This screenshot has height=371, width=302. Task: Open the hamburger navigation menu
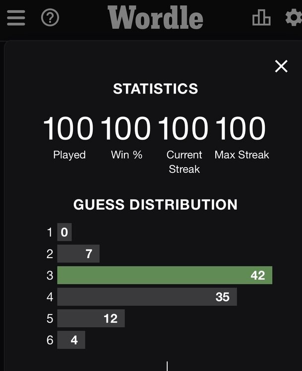[16, 18]
